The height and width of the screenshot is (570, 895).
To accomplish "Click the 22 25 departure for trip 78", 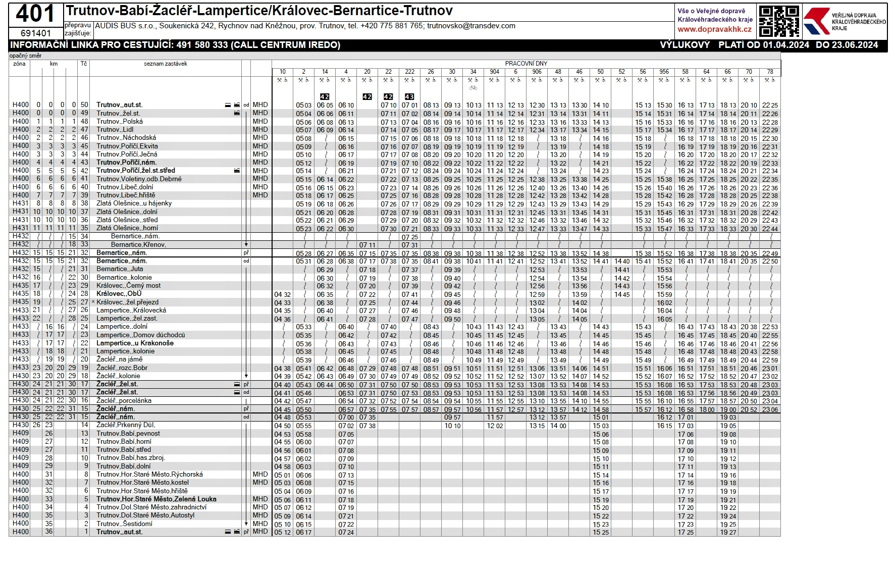I will [x=770, y=105].
